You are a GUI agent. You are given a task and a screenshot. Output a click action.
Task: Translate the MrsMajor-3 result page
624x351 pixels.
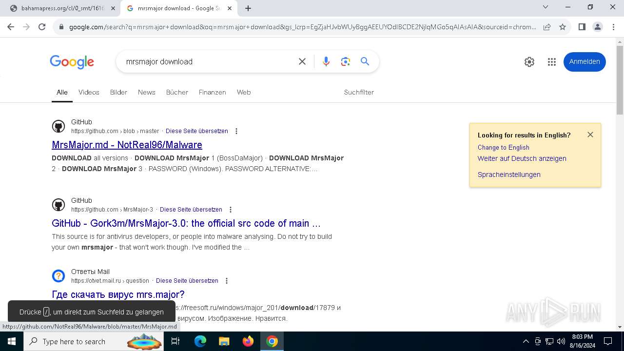tap(191, 210)
